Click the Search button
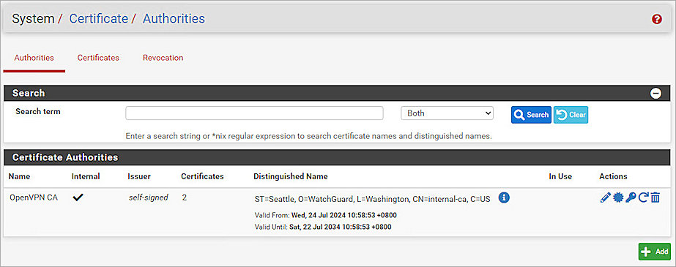 click(x=531, y=115)
